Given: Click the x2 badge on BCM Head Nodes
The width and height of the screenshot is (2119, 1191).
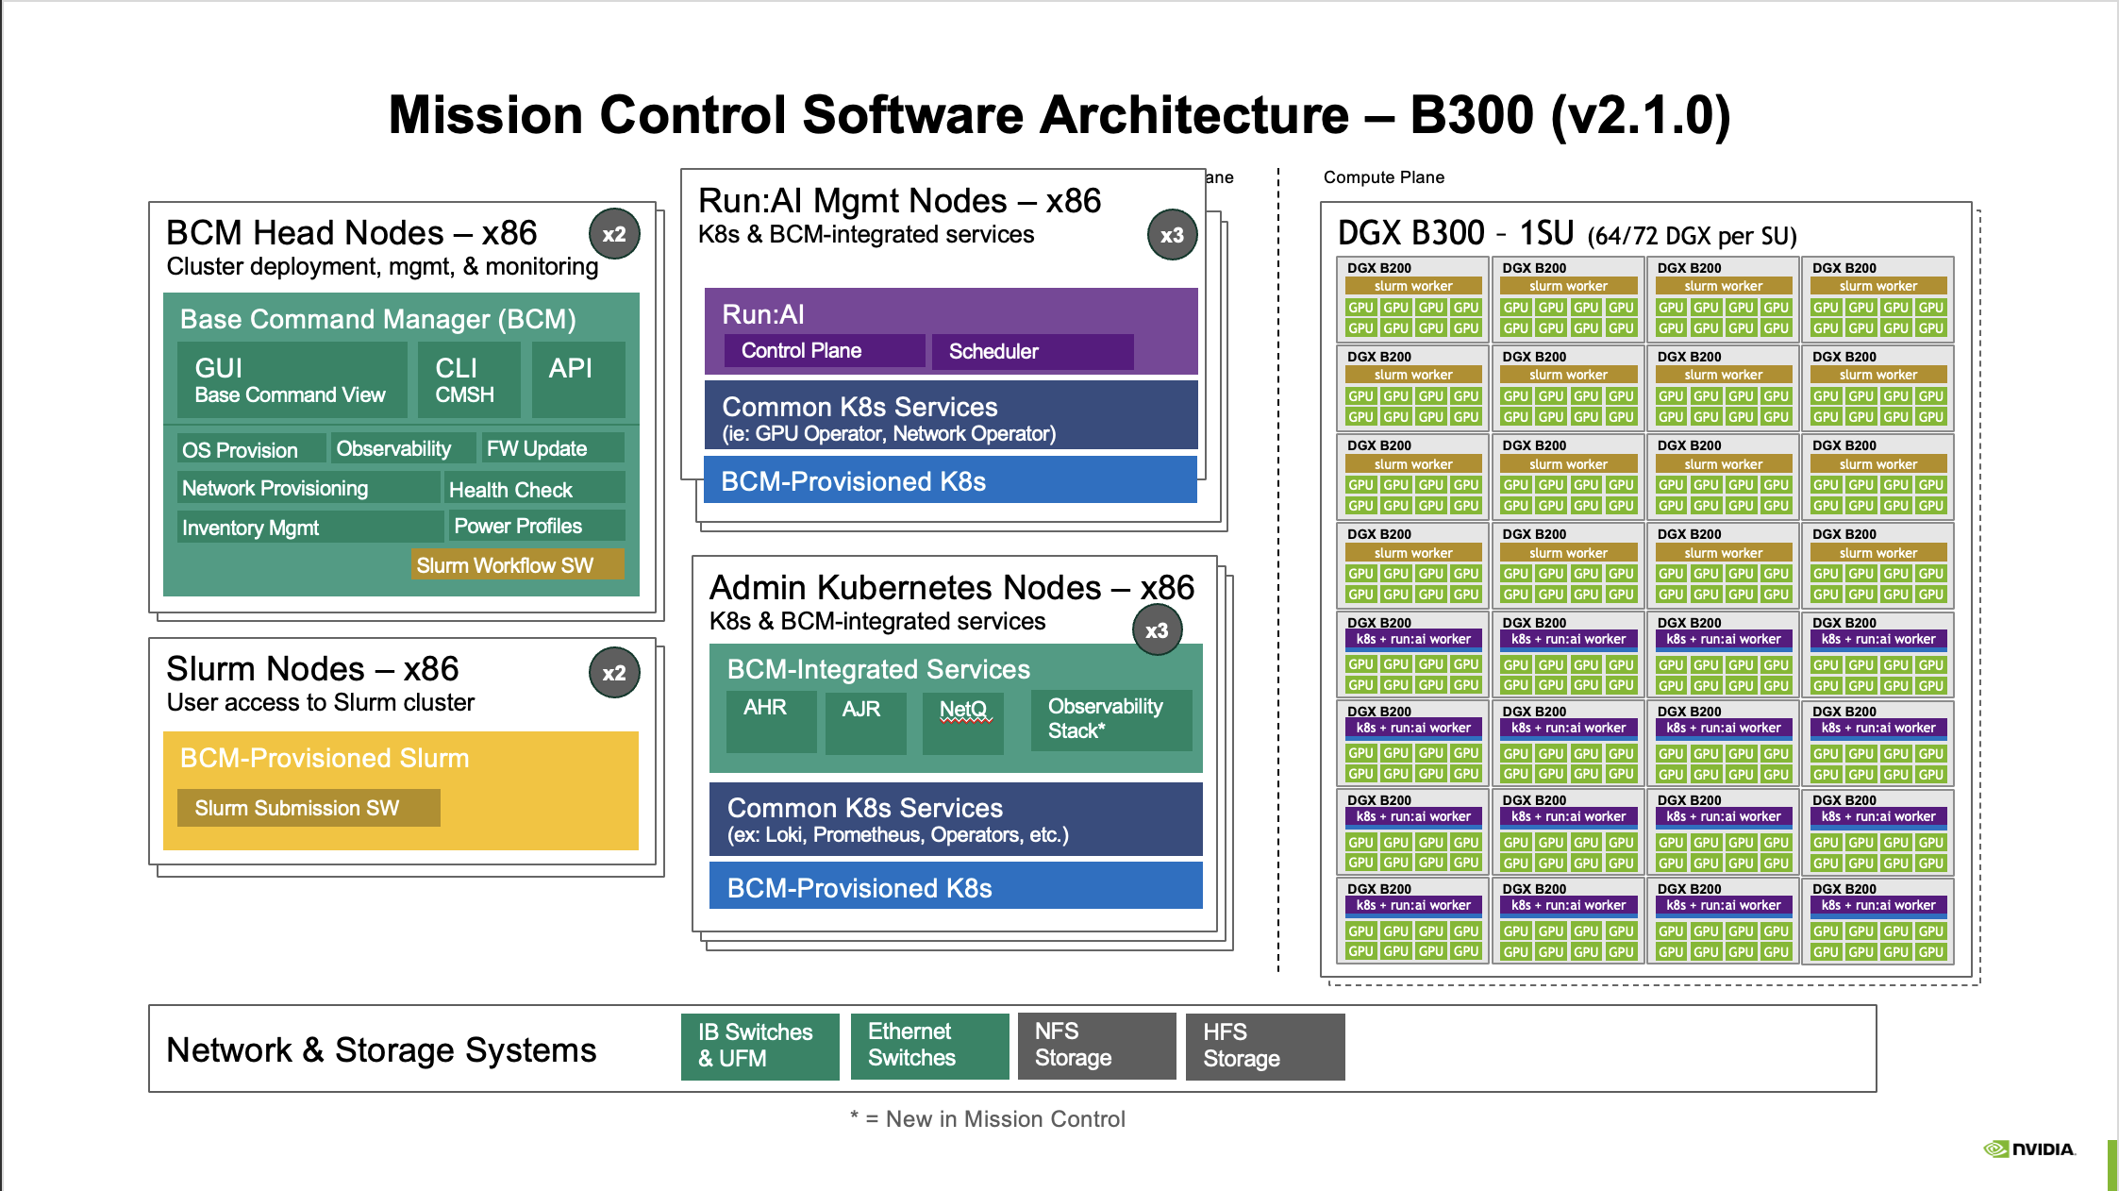Looking at the screenshot, I should click(x=614, y=234).
